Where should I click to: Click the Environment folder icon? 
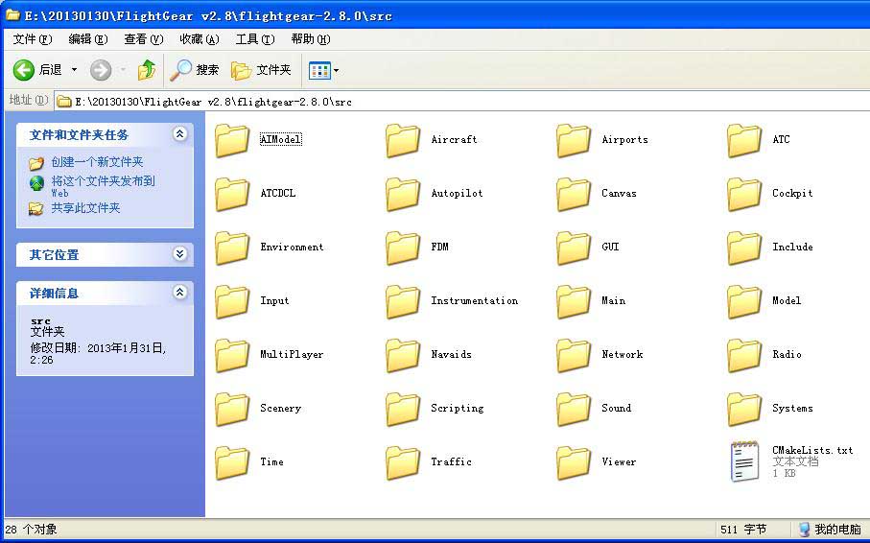pyautogui.click(x=232, y=248)
